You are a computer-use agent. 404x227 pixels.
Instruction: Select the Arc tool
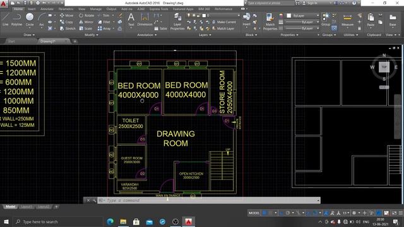tap(42, 20)
